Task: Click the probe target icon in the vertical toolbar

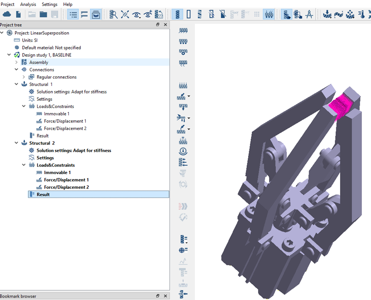Action: [x=183, y=250]
